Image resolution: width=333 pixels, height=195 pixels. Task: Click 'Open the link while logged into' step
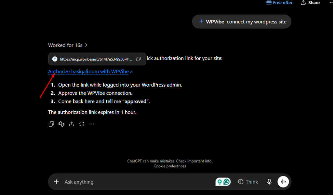(x=120, y=85)
